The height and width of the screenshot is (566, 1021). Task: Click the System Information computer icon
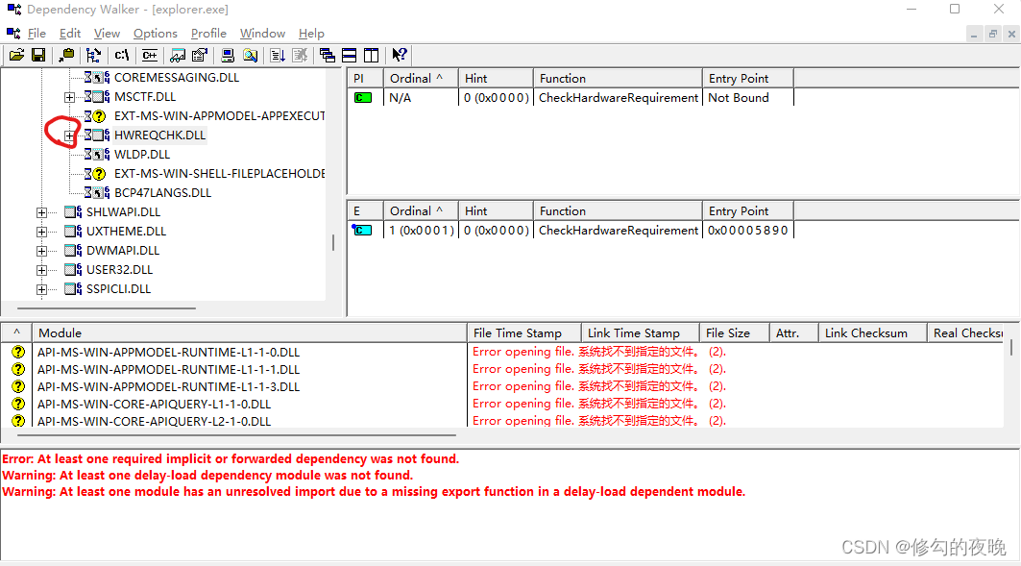pos(228,56)
